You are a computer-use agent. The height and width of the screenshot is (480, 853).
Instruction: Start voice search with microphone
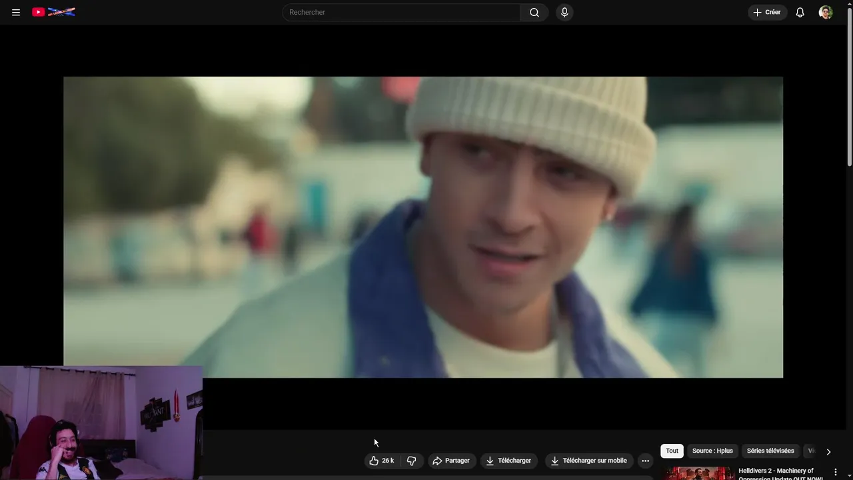[x=564, y=12]
